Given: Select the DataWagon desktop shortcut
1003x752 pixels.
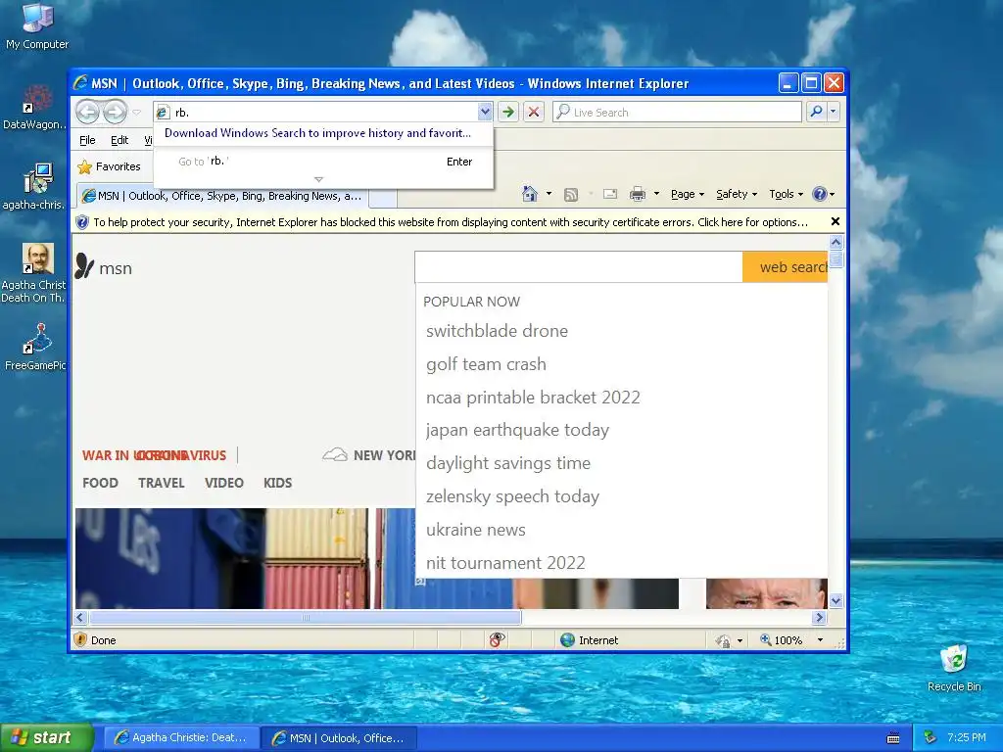Looking at the screenshot, I should [x=34, y=107].
